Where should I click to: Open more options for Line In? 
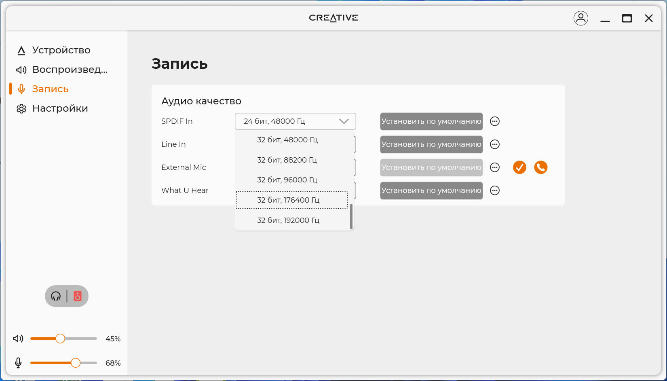[x=495, y=144]
